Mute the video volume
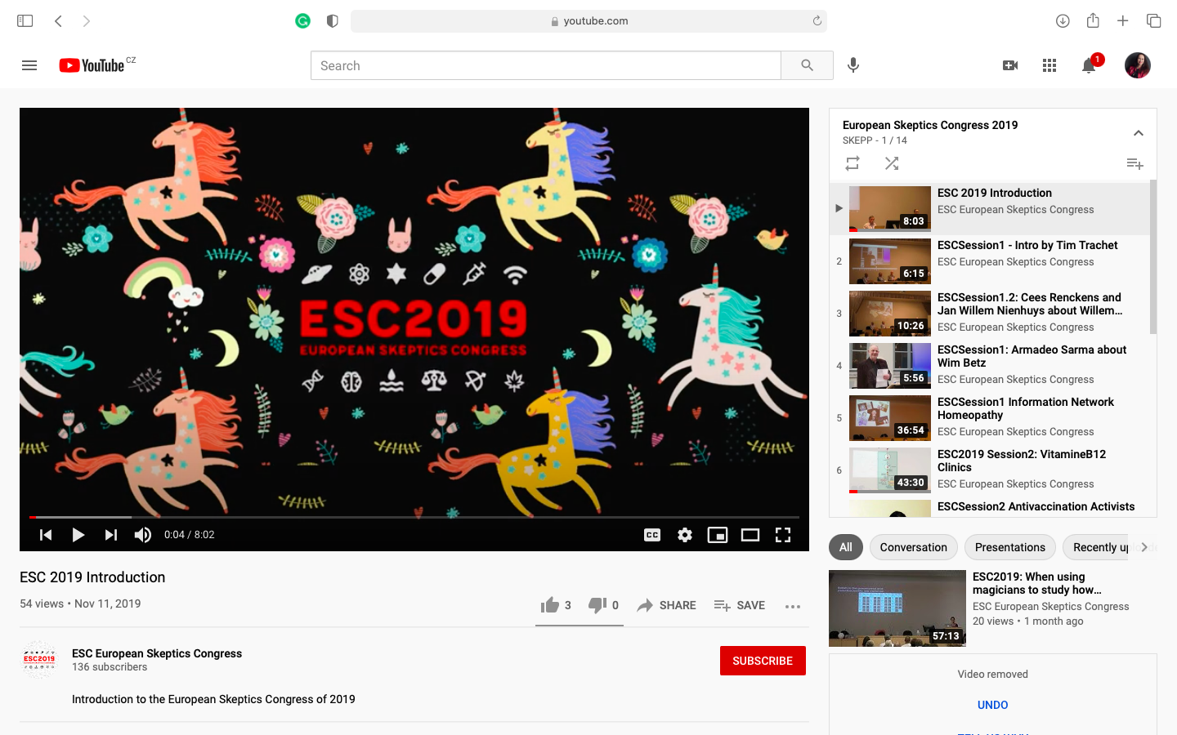Viewport: 1177px width, 735px height. 143,535
